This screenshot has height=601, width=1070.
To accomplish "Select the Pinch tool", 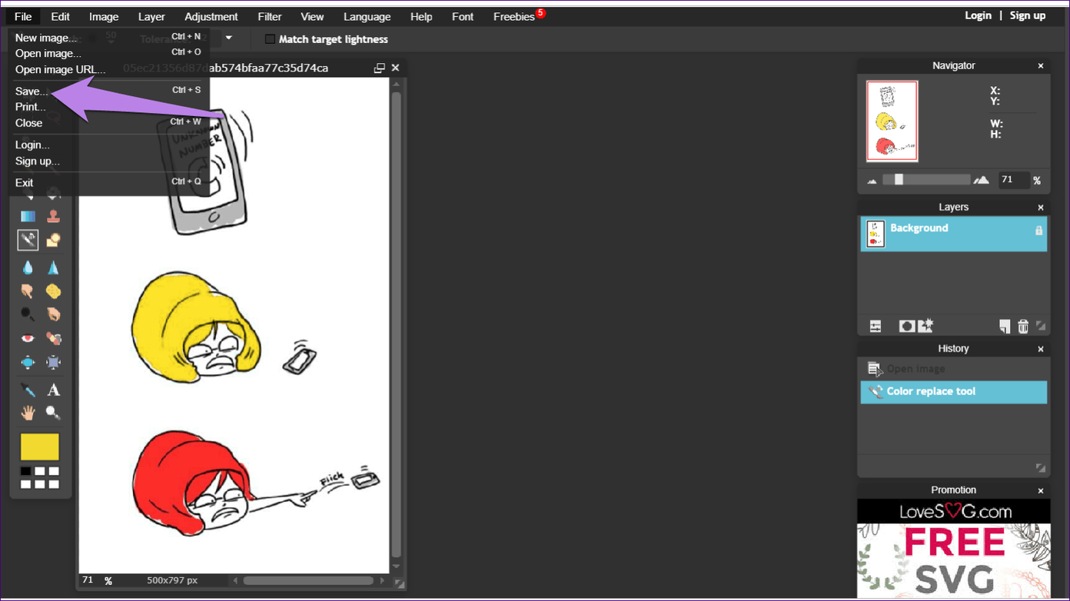I will [x=53, y=362].
